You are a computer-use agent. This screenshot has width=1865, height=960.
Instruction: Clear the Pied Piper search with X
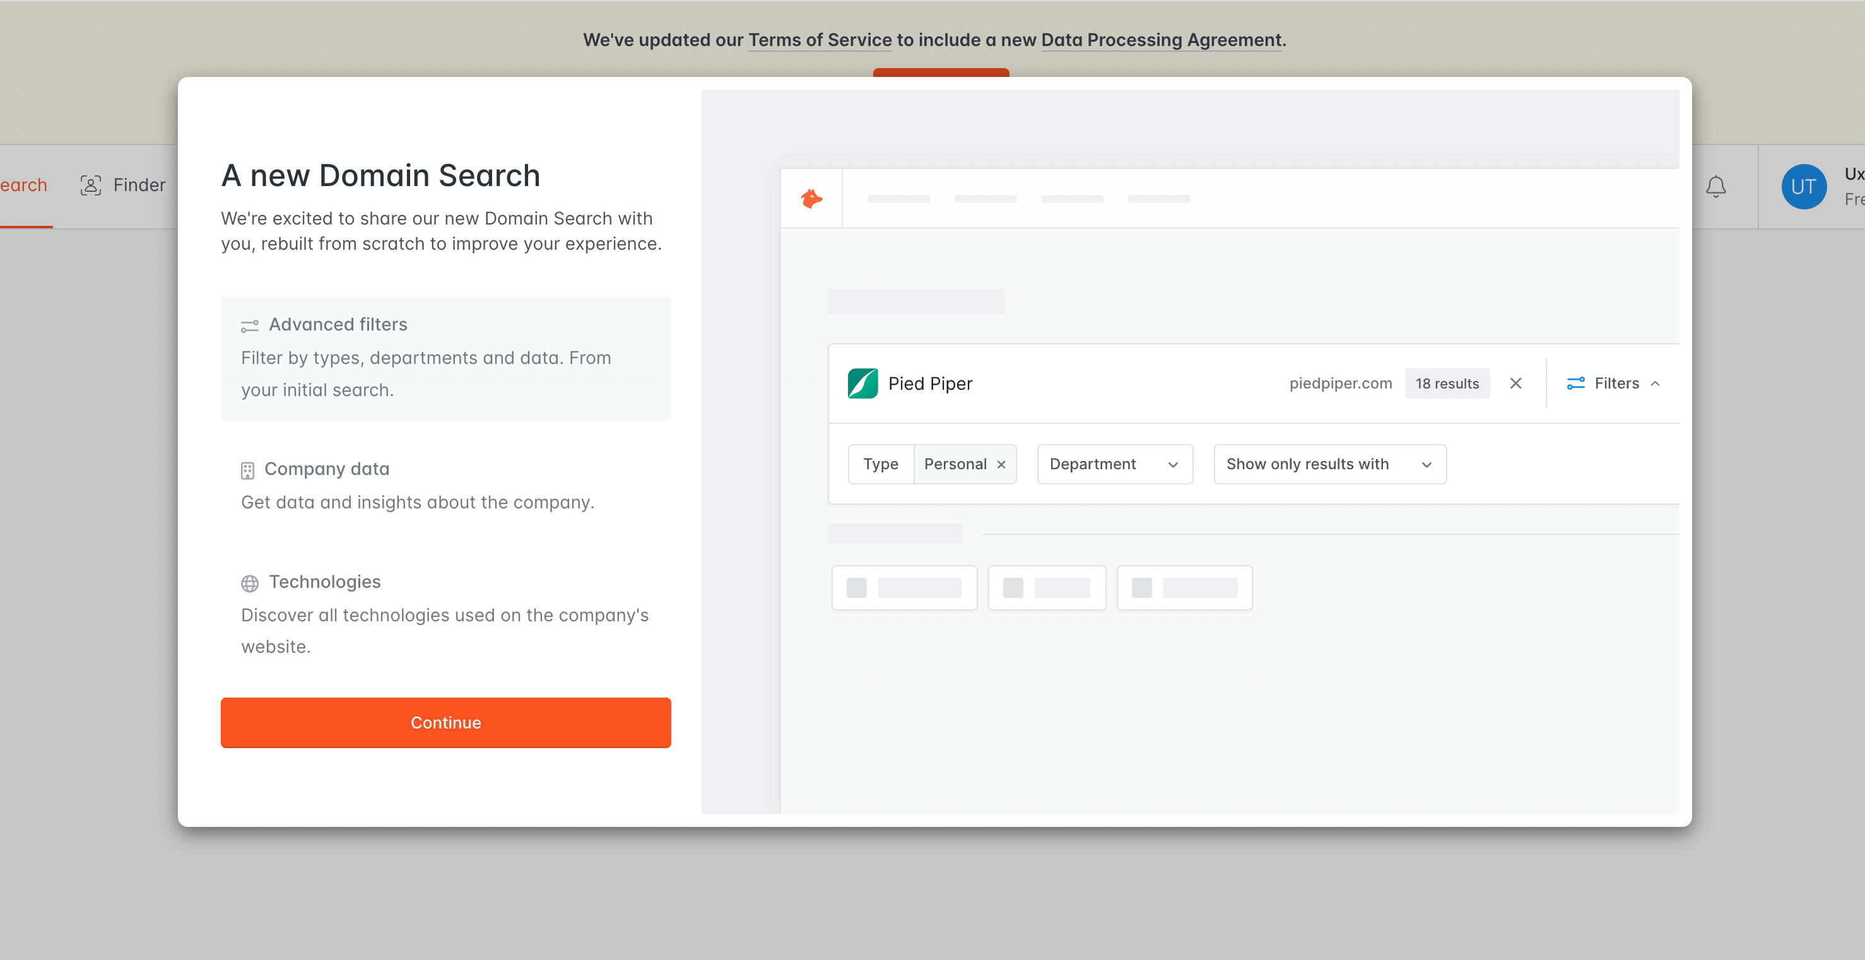1515,383
